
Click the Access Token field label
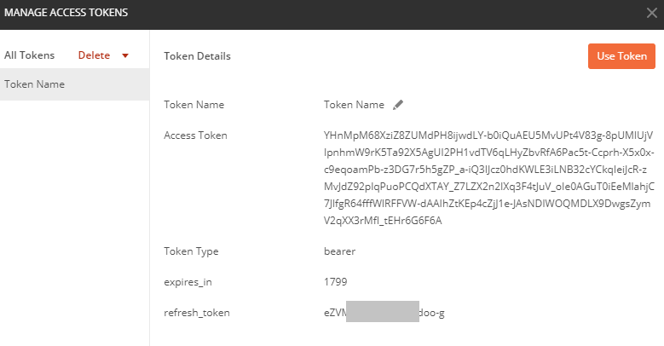[196, 136]
